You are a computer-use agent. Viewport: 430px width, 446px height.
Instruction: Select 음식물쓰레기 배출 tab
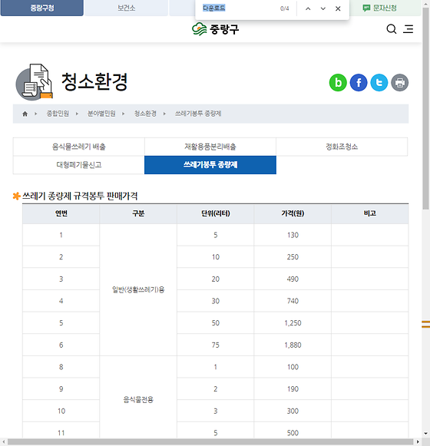click(79, 147)
